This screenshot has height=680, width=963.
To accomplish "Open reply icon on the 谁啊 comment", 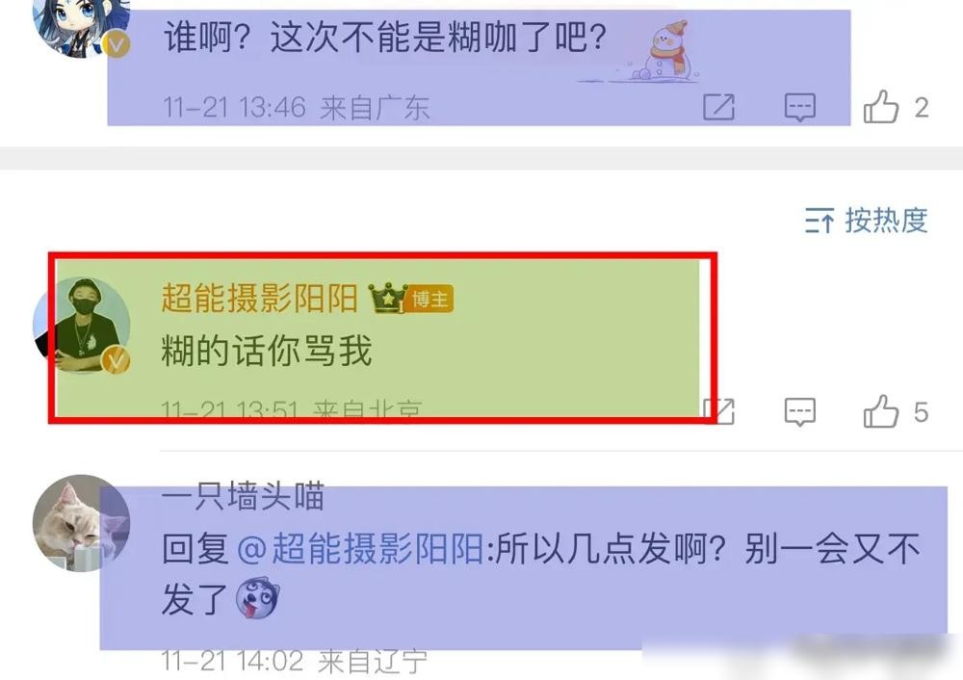I will click(799, 107).
